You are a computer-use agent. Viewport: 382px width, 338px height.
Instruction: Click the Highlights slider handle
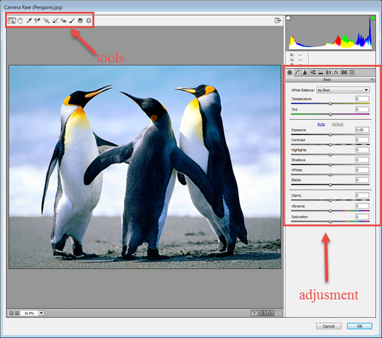coord(330,155)
